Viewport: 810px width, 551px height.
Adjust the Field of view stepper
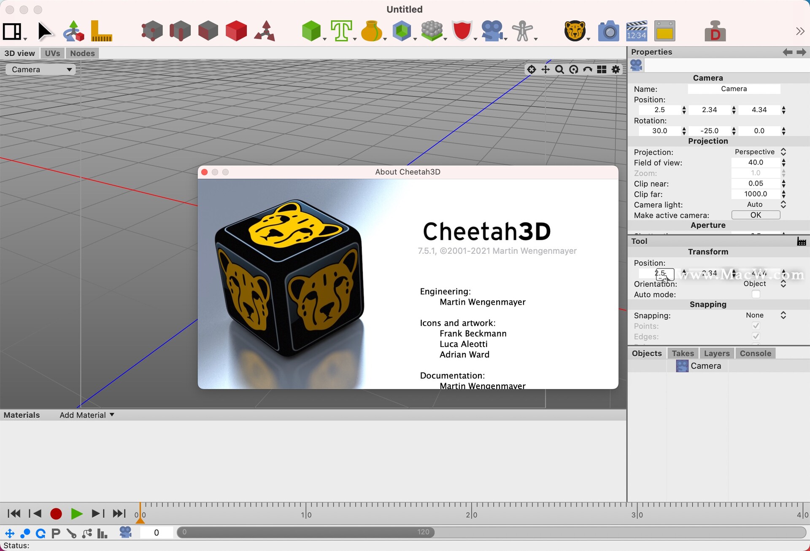(783, 162)
